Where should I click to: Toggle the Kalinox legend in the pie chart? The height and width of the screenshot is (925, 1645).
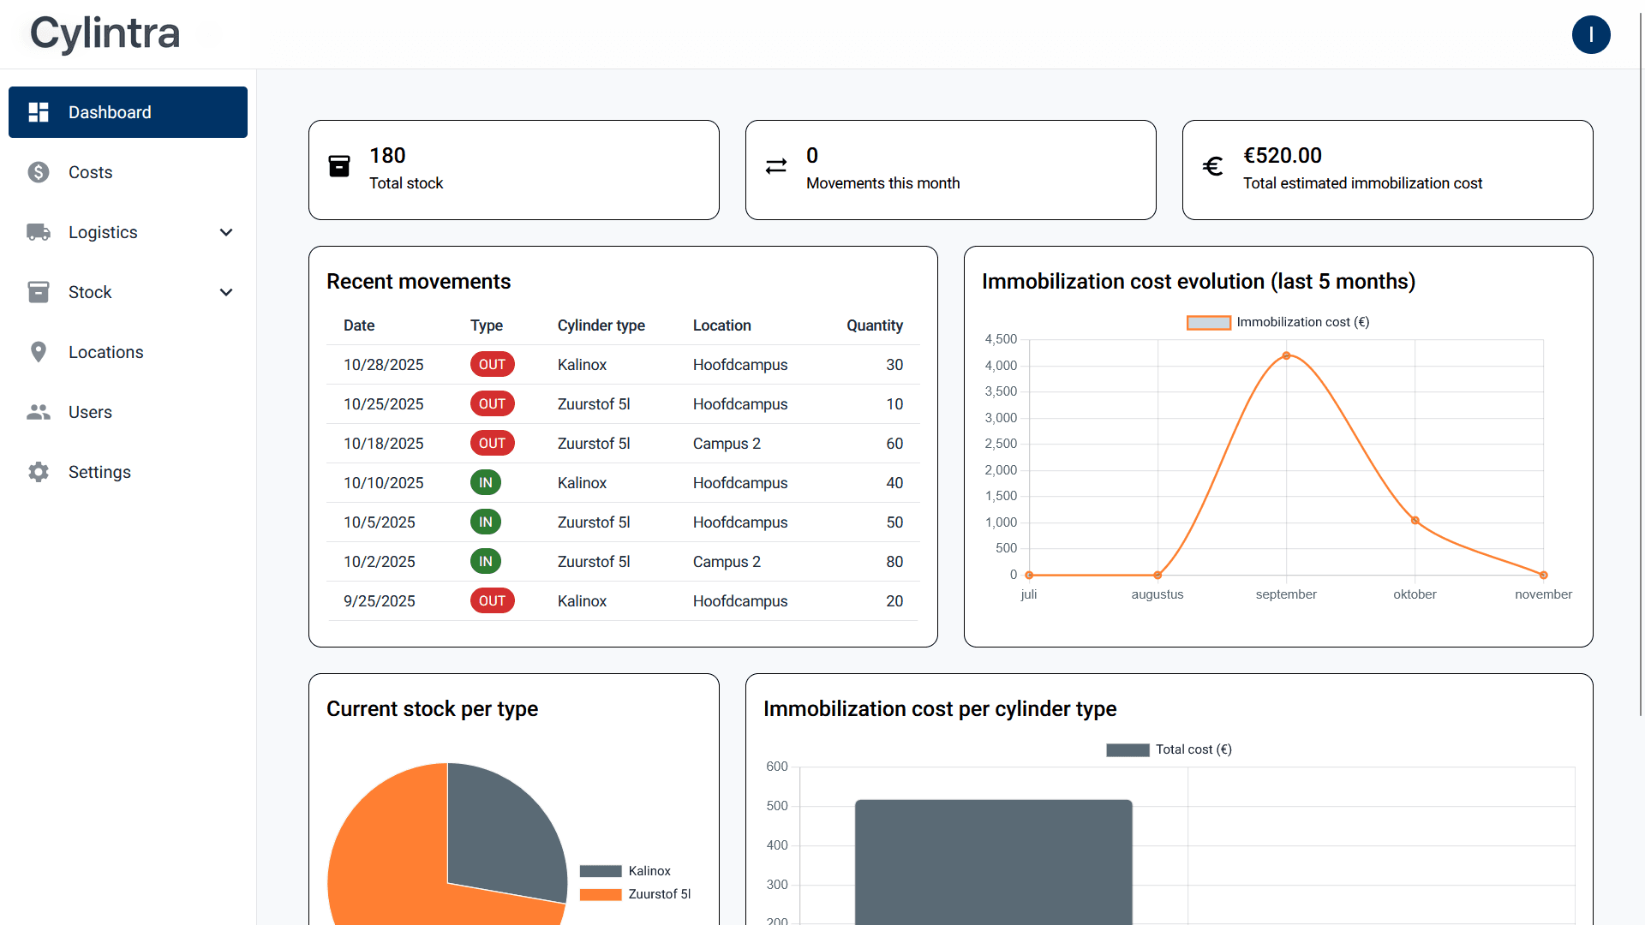(x=625, y=871)
